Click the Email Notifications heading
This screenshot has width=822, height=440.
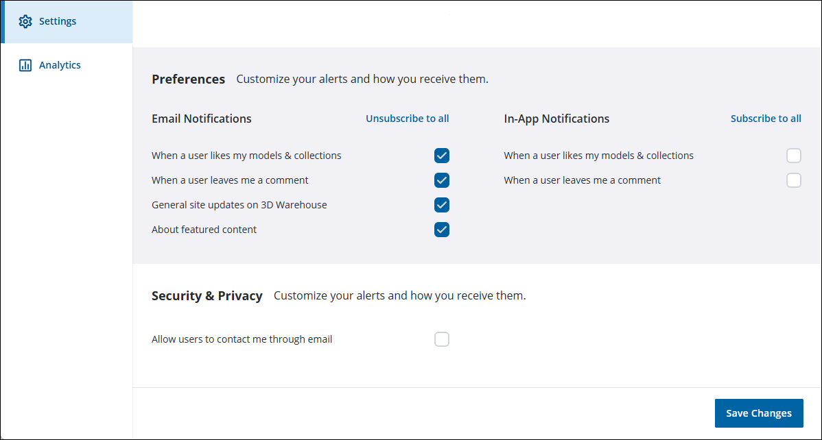coord(202,119)
